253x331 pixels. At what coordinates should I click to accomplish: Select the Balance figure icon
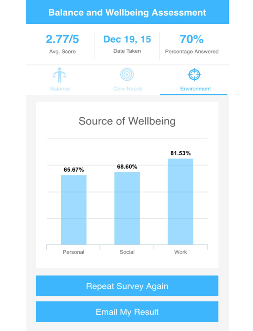tap(60, 75)
